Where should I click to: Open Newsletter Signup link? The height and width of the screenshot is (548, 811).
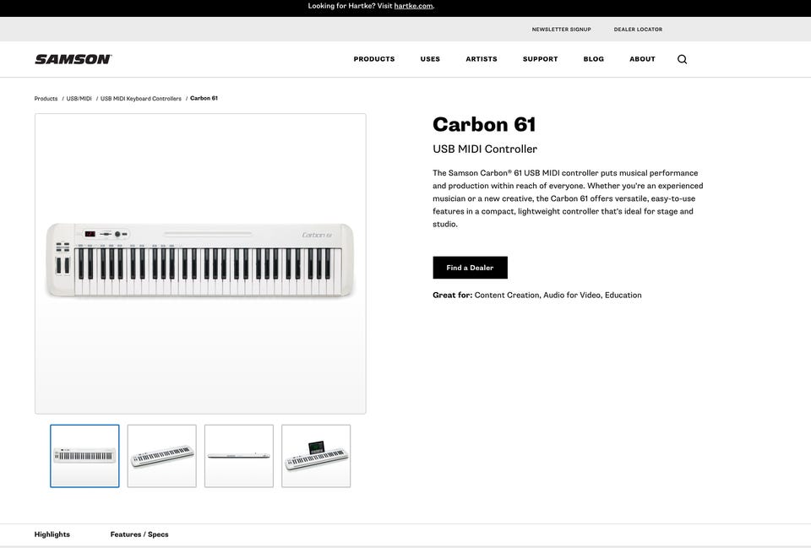561,30
